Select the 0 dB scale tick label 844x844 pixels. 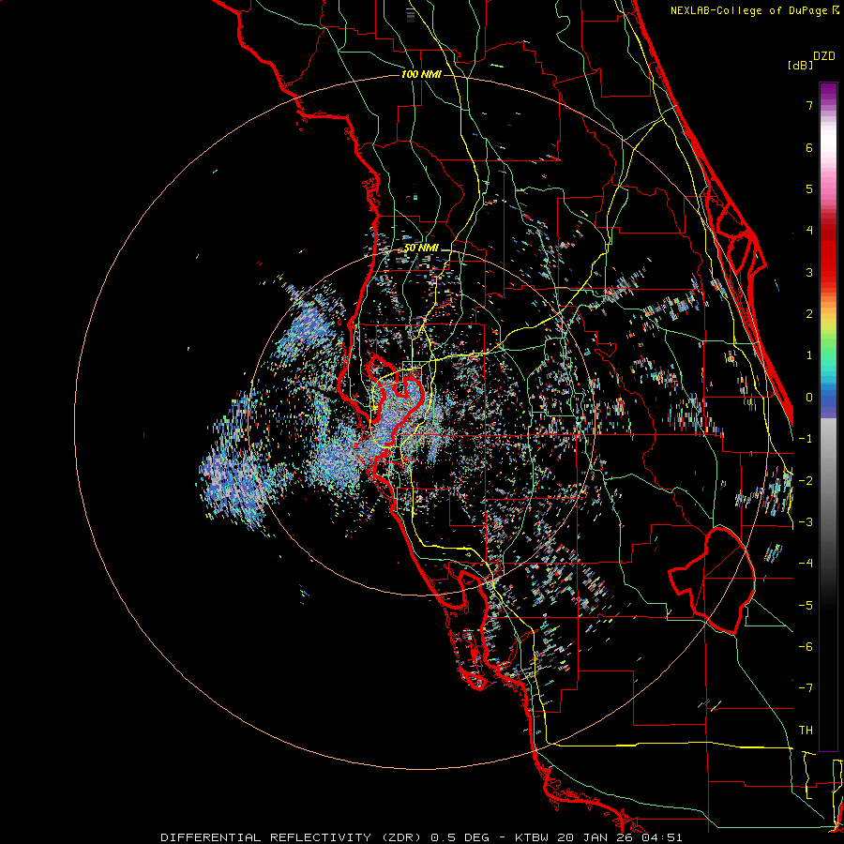809,398
